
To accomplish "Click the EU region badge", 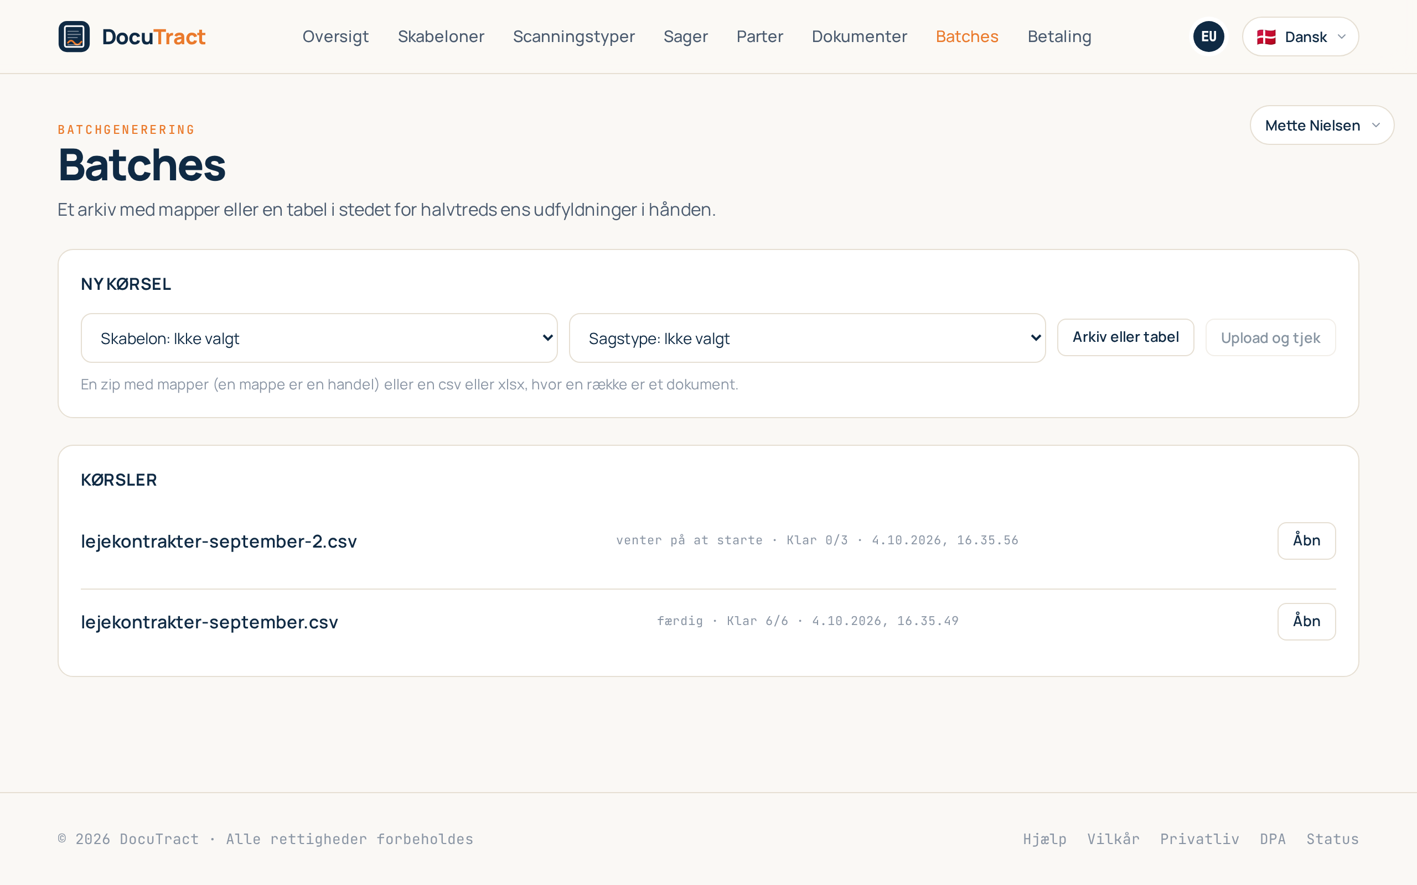I will coord(1208,37).
